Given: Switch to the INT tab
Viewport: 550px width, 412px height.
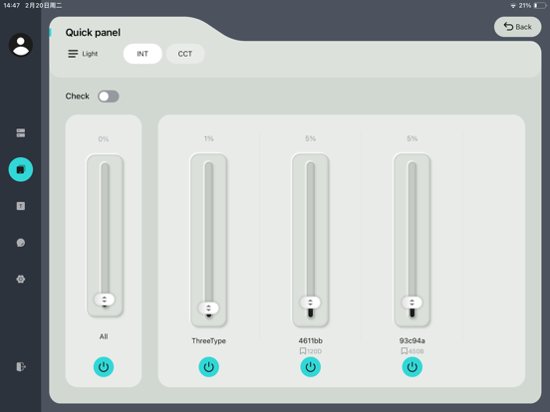Looking at the screenshot, I should (142, 54).
